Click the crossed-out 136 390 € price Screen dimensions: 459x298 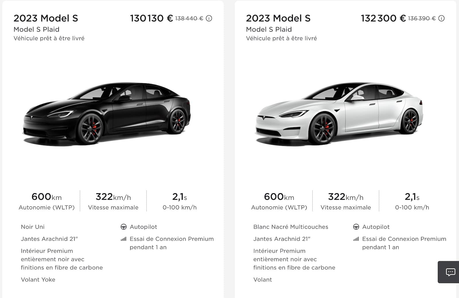[422, 19]
